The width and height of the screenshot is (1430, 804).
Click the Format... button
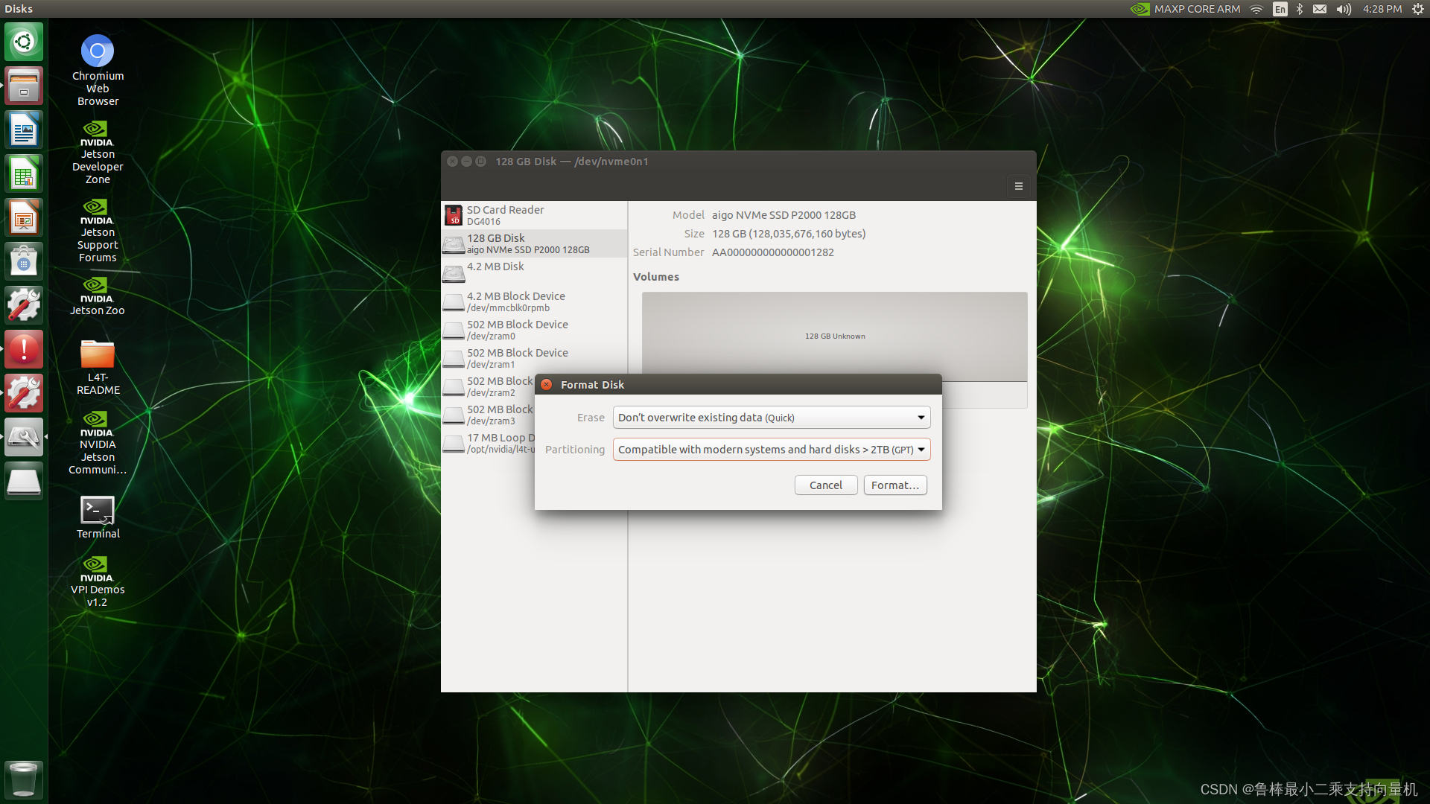(x=894, y=484)
